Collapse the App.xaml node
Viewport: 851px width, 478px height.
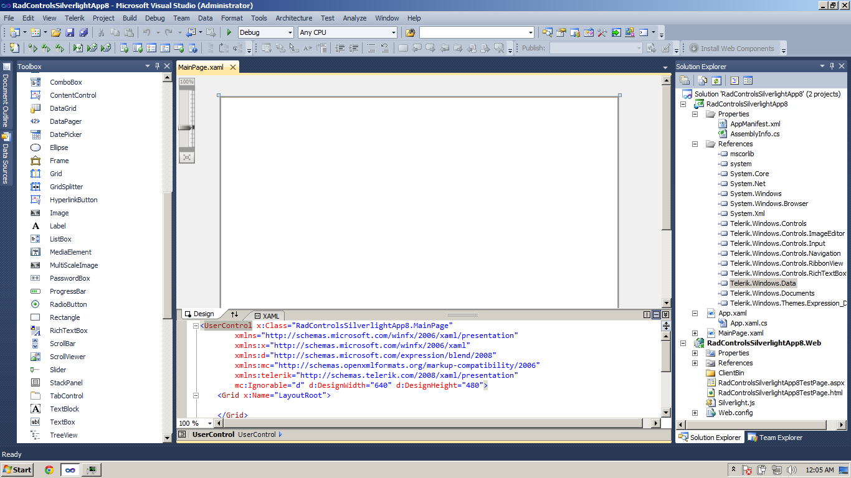point(695,313)
